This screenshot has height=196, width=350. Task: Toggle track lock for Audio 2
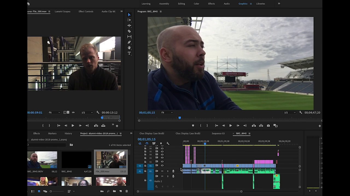(x=145, y=180)
